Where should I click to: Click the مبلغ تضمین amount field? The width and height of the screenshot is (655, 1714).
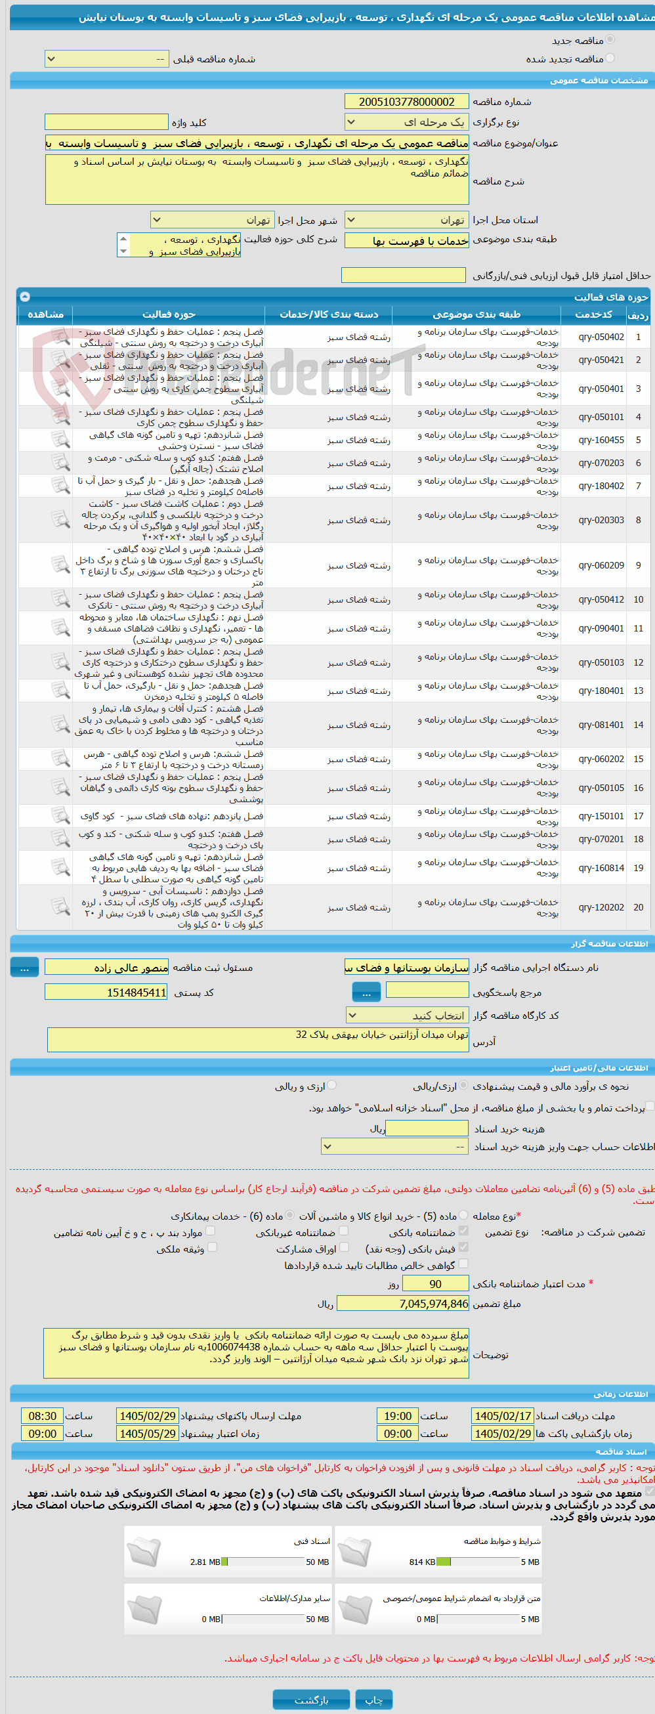tap(403, 1304)
